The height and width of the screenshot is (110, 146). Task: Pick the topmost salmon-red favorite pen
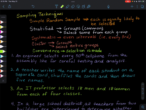3,22
